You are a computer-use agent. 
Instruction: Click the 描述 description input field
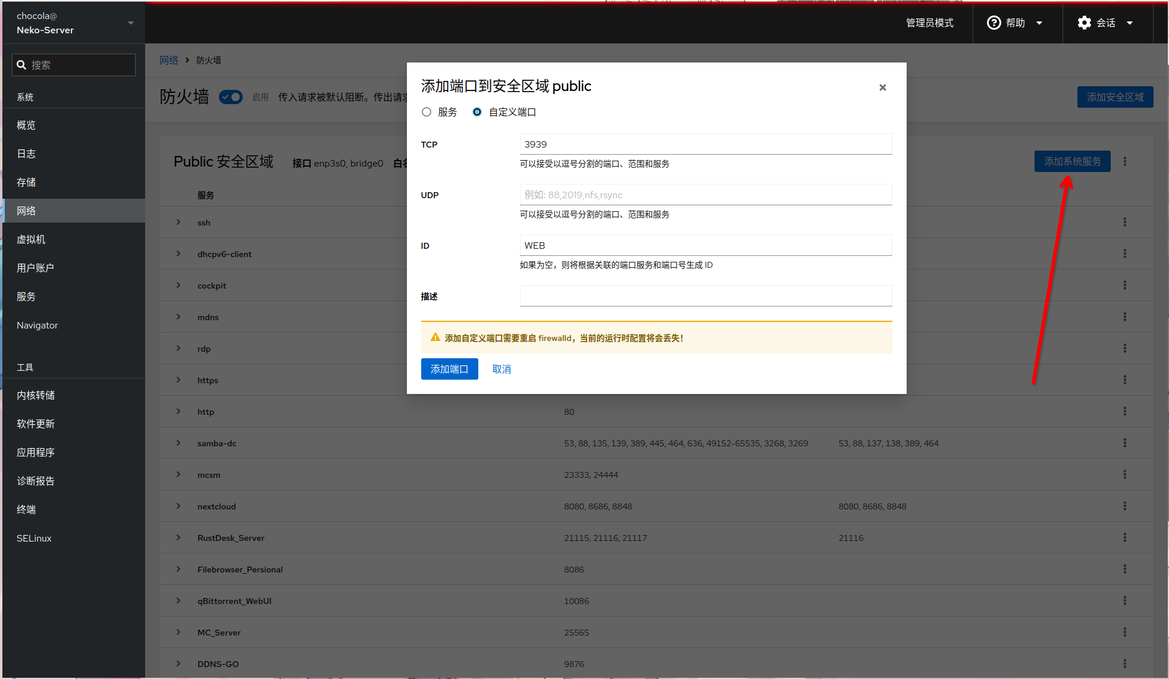(706, 296)
